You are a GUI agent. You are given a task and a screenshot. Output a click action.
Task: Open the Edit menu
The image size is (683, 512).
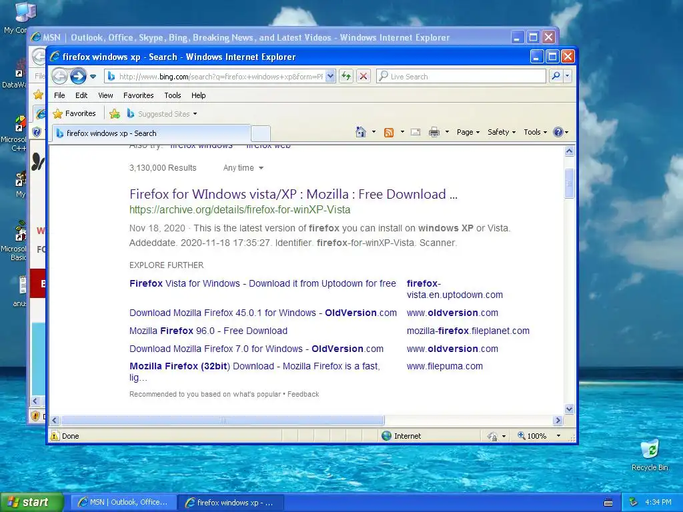click(x=81, y=95)
